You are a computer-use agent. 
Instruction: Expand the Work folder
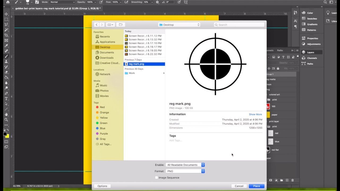pos(164,73)
